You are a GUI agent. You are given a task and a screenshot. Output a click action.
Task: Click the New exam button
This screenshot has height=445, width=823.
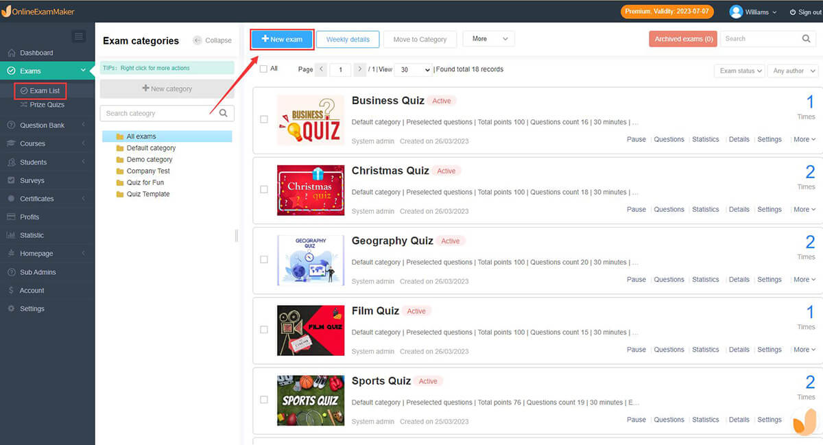click(282, 39)
